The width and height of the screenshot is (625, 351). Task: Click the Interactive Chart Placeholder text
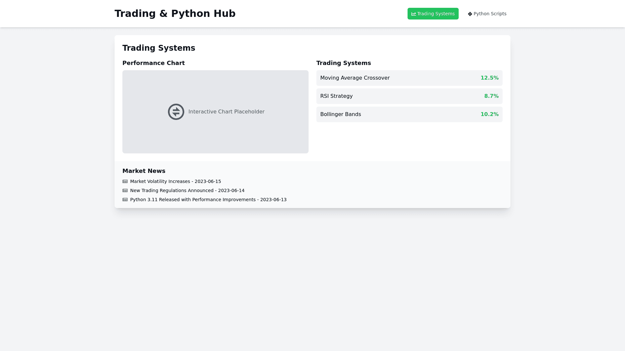[x=226, y=112]
